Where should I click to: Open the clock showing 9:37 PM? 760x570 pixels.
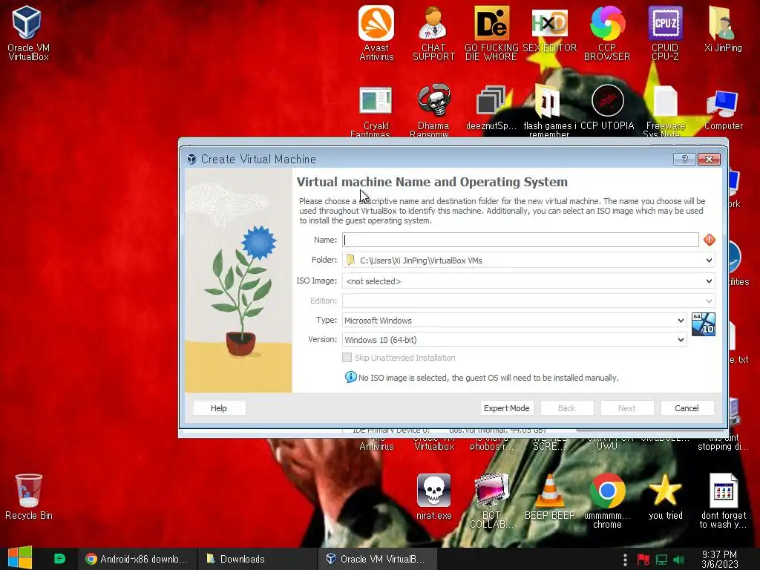point(720,559)
